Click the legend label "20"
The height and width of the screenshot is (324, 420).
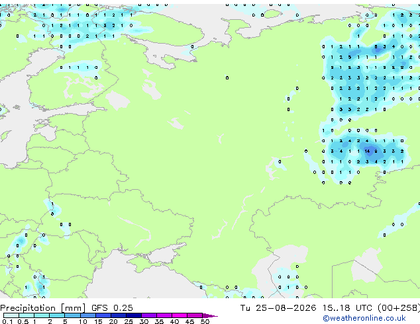113,321
